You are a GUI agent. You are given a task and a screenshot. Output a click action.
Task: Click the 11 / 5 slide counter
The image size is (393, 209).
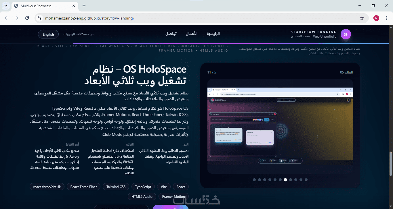pos(212,72)
